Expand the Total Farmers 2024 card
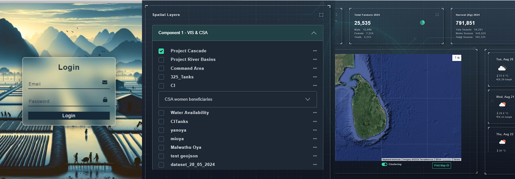515x179 pixels. (x=437, y=15)
